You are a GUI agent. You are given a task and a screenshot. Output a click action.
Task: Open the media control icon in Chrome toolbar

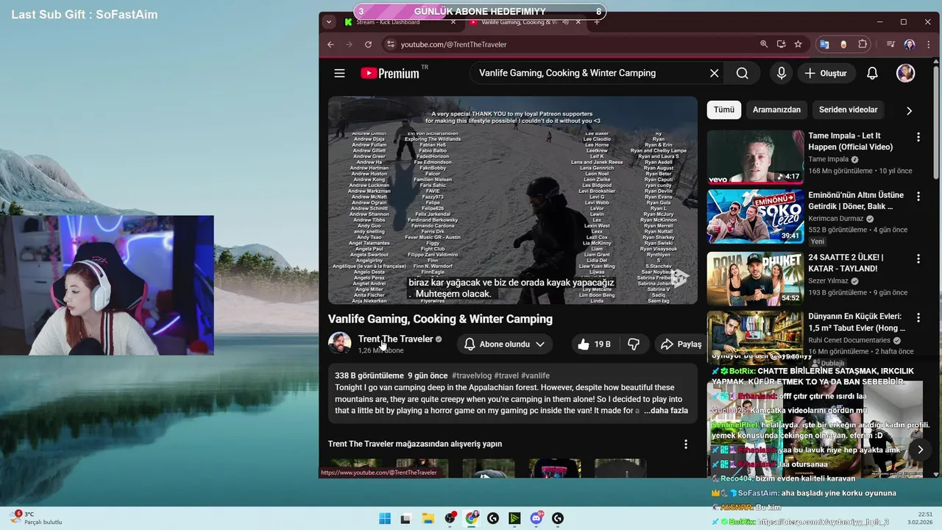point(890,44)
